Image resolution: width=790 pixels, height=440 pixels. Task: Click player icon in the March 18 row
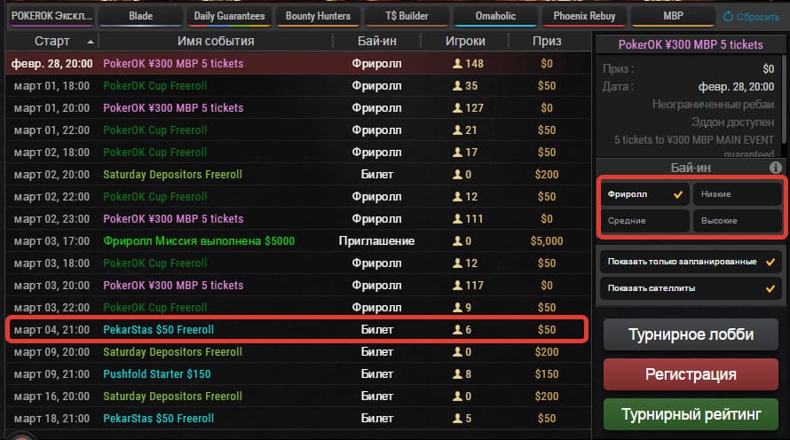point(457,419)
